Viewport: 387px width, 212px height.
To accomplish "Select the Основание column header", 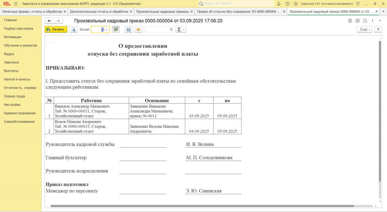I will pyautogui.click(x=157, y=101).
